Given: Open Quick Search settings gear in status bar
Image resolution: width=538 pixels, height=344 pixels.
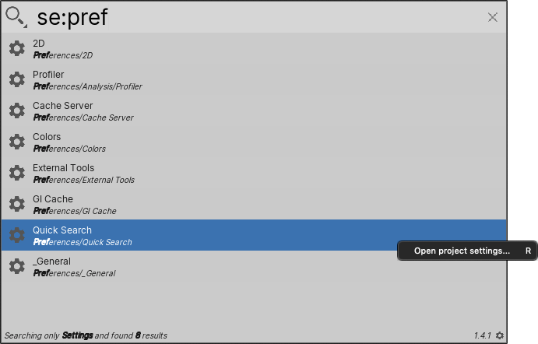Looking at the screenshot, I should click(500, 335).
